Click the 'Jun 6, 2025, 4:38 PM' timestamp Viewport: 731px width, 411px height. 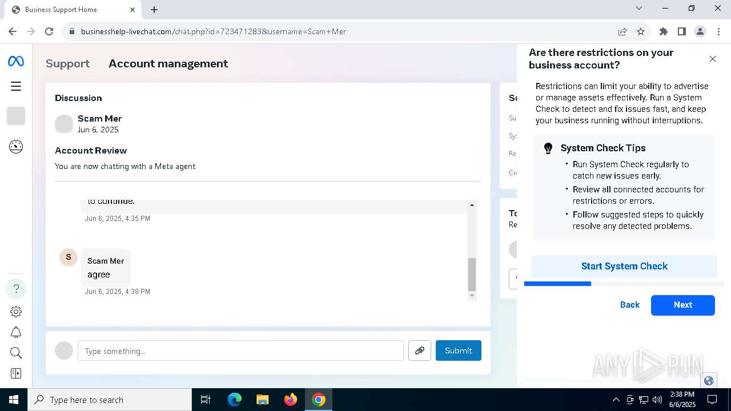click(x=118, y=292)
